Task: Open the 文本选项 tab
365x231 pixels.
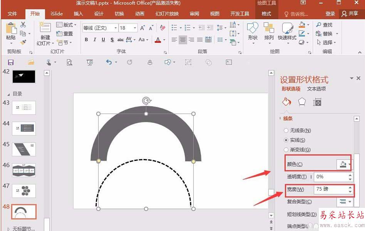Action: point(316,89)
